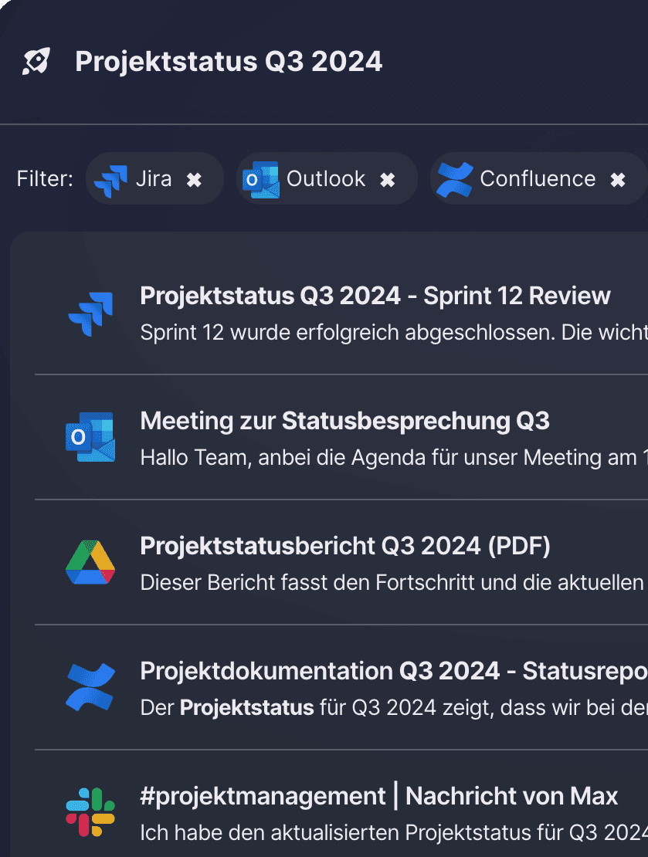Image resolution: width=648 pixels, height=857 pixels.
Task: Click the Jira logo in filter chip
Action: (110, 179)
